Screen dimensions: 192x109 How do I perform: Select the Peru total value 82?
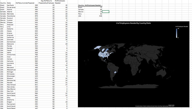(101, 14)
